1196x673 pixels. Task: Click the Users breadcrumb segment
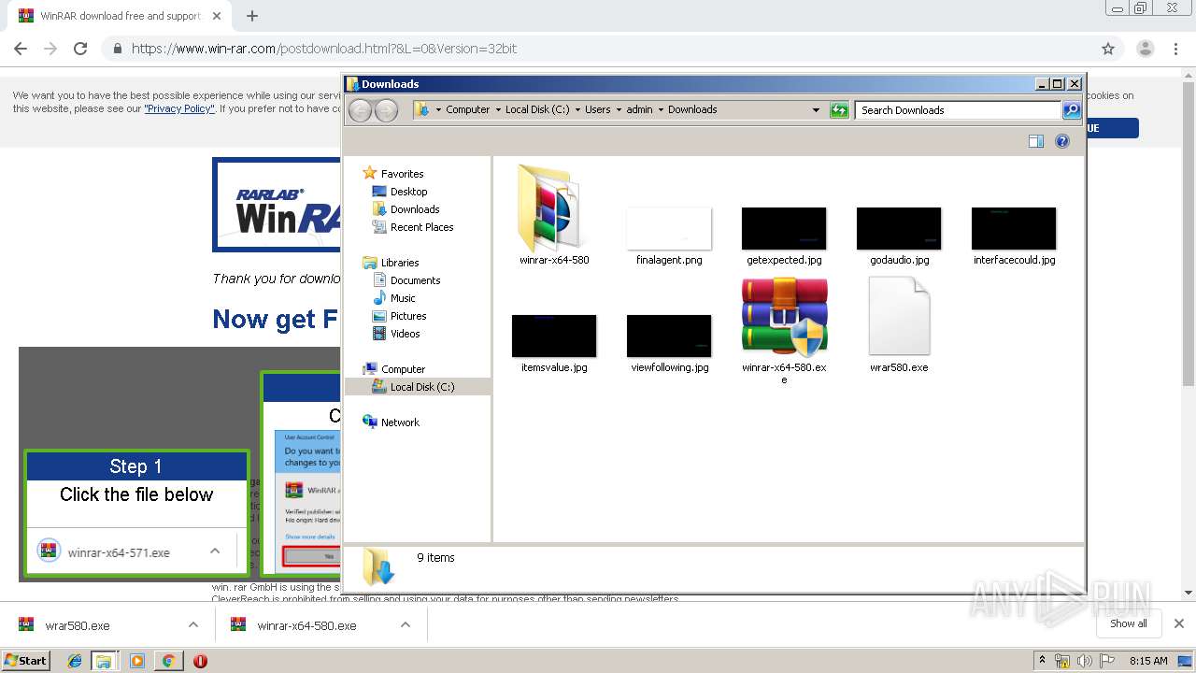click(598, 110)
